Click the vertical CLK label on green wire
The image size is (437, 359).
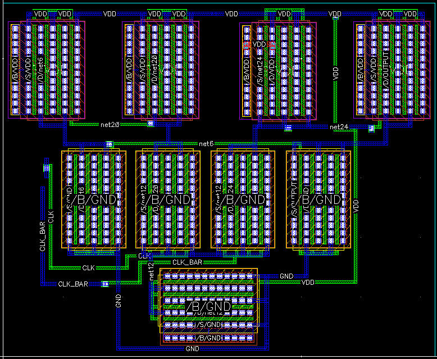click(x=51, y=217)
